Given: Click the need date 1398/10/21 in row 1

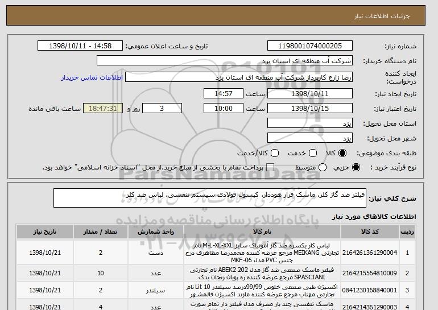Looking at the screenshot, I should coord(45,253).
